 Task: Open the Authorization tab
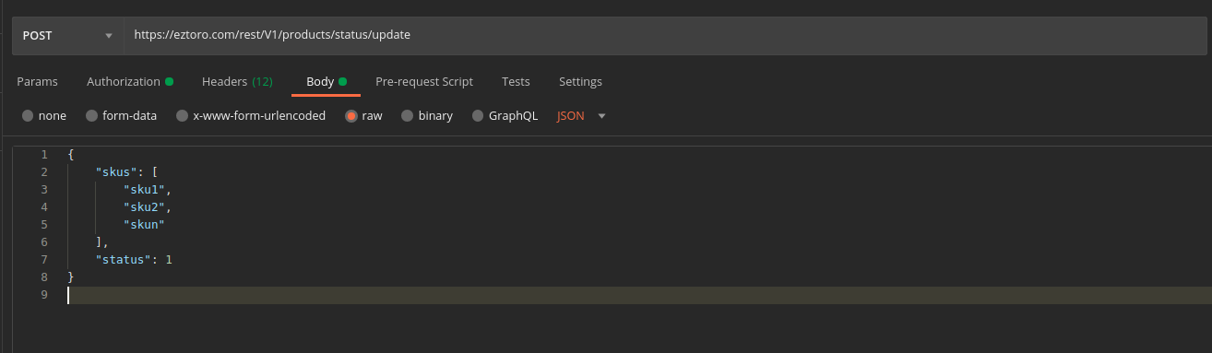tap(130, 81)
